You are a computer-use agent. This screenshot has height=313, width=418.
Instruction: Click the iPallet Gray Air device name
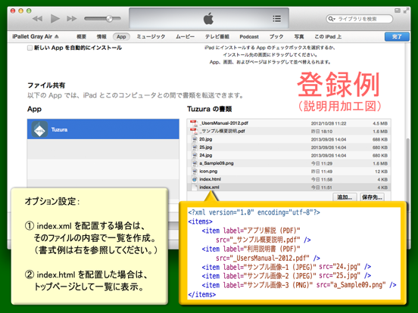point(32,36)
